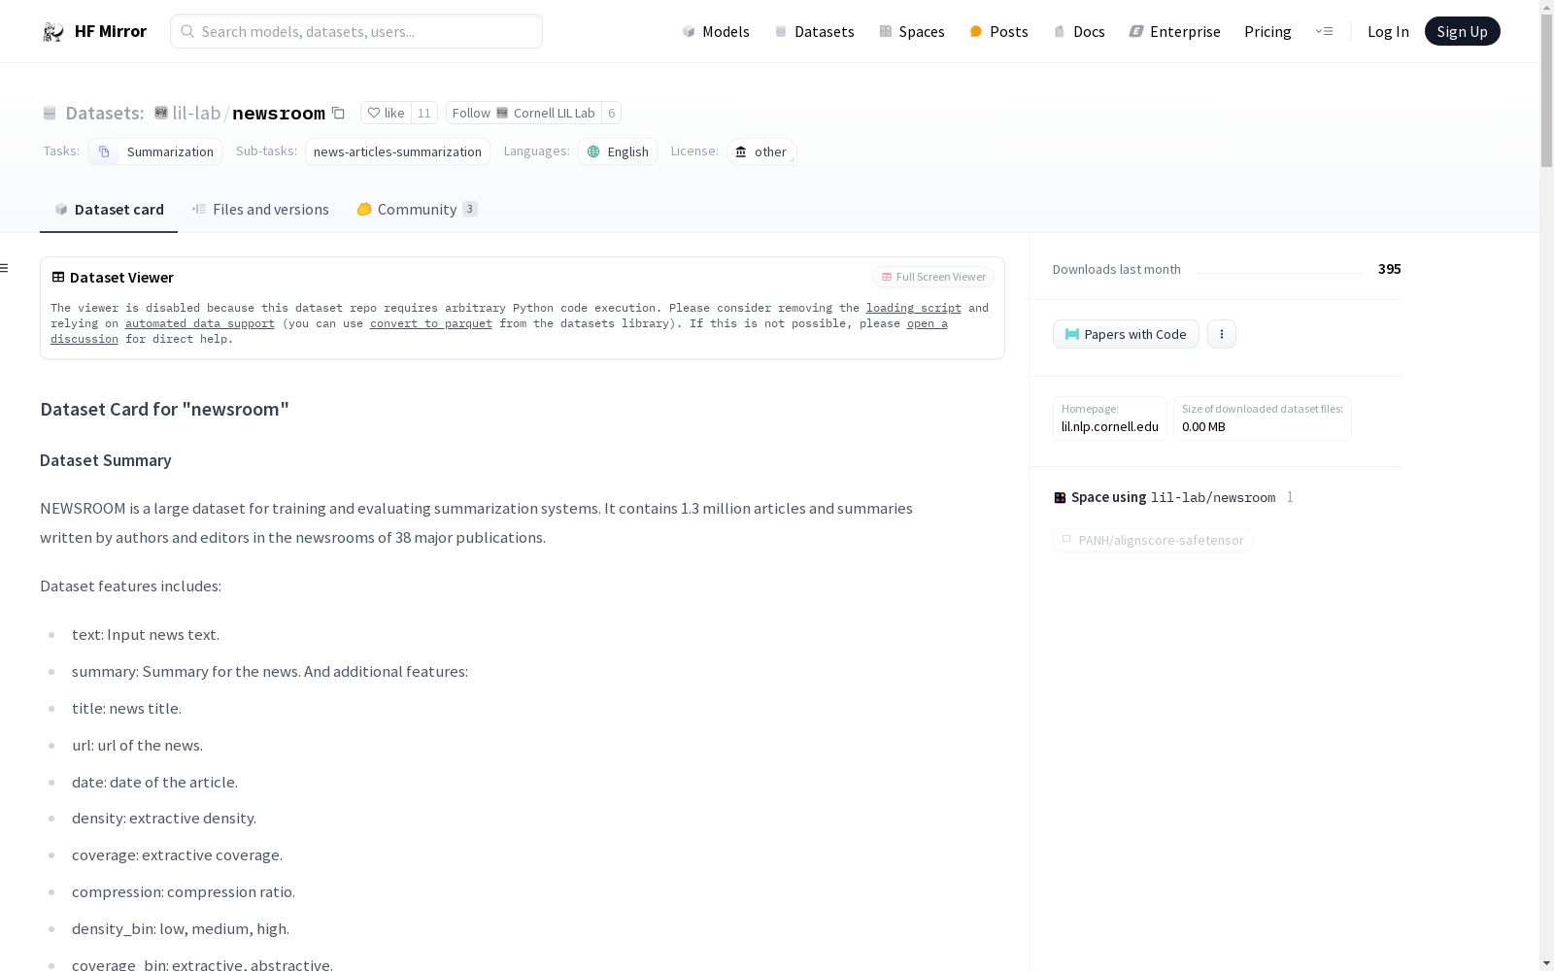Click the Dataset Card for "newsroom" heading
The width and height of the screenshot is (1554, 971).
pyautogui.click(x=164, y=409)
